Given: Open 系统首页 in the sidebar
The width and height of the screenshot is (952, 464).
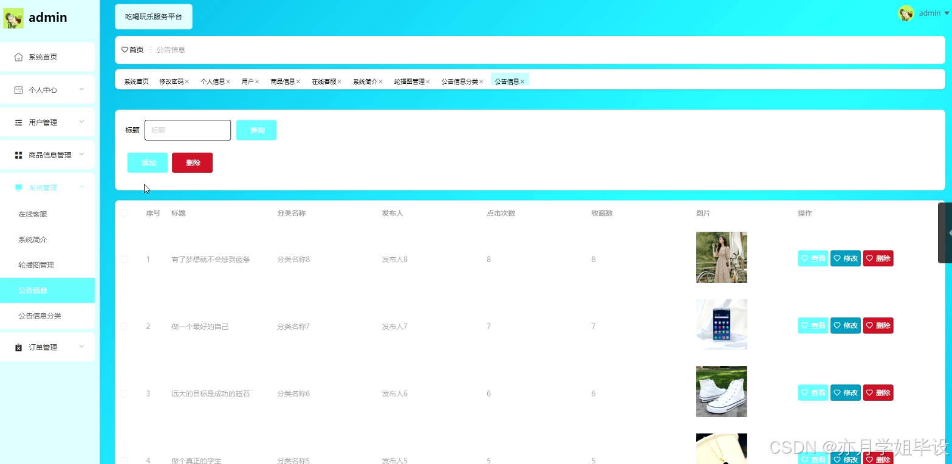Looking at the screenshot, I should pos(47,57).
